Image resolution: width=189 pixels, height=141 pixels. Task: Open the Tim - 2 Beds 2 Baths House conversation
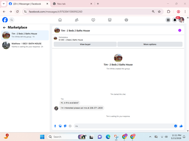(25, 35)
